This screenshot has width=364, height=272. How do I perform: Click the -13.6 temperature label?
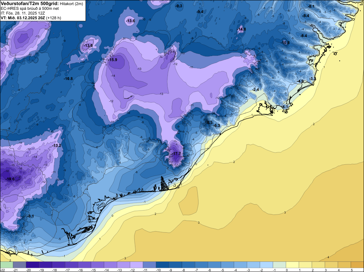coord(130,21)
